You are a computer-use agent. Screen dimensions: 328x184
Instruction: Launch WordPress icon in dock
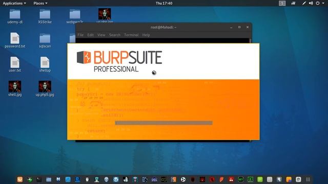tap(116, 179)
